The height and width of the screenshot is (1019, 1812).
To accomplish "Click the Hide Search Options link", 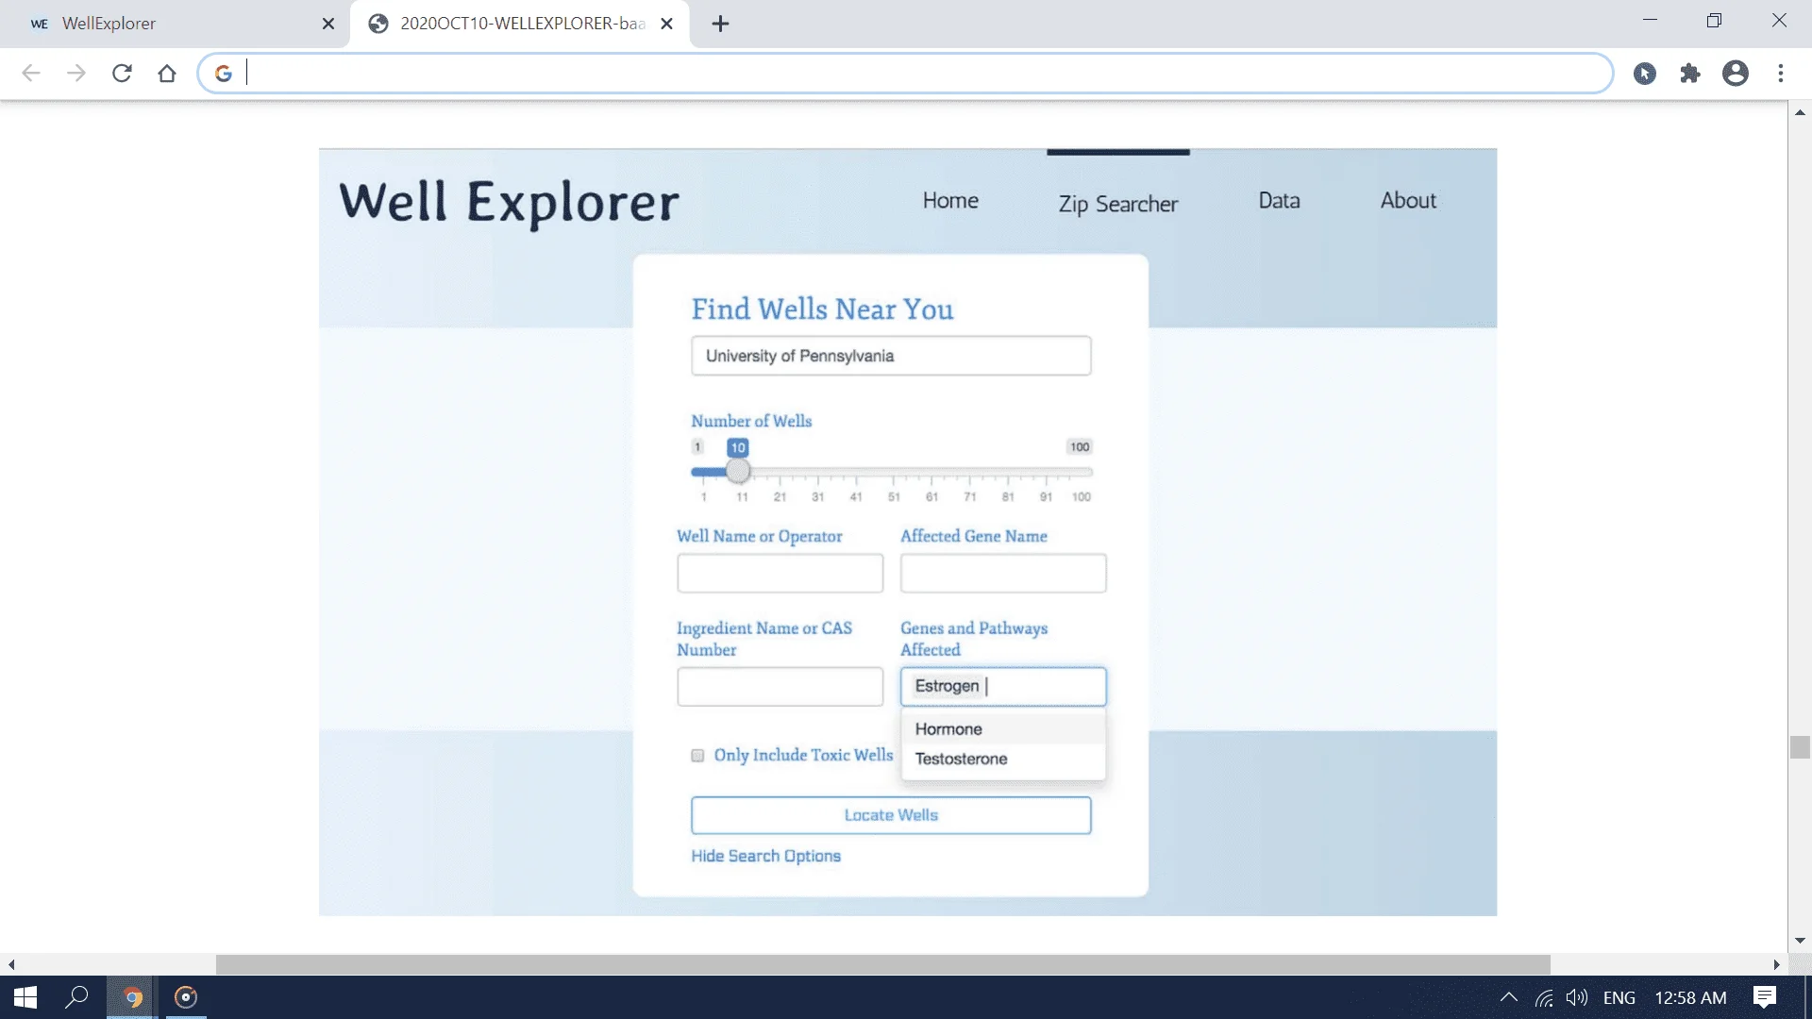I will [x=766, y=856].
